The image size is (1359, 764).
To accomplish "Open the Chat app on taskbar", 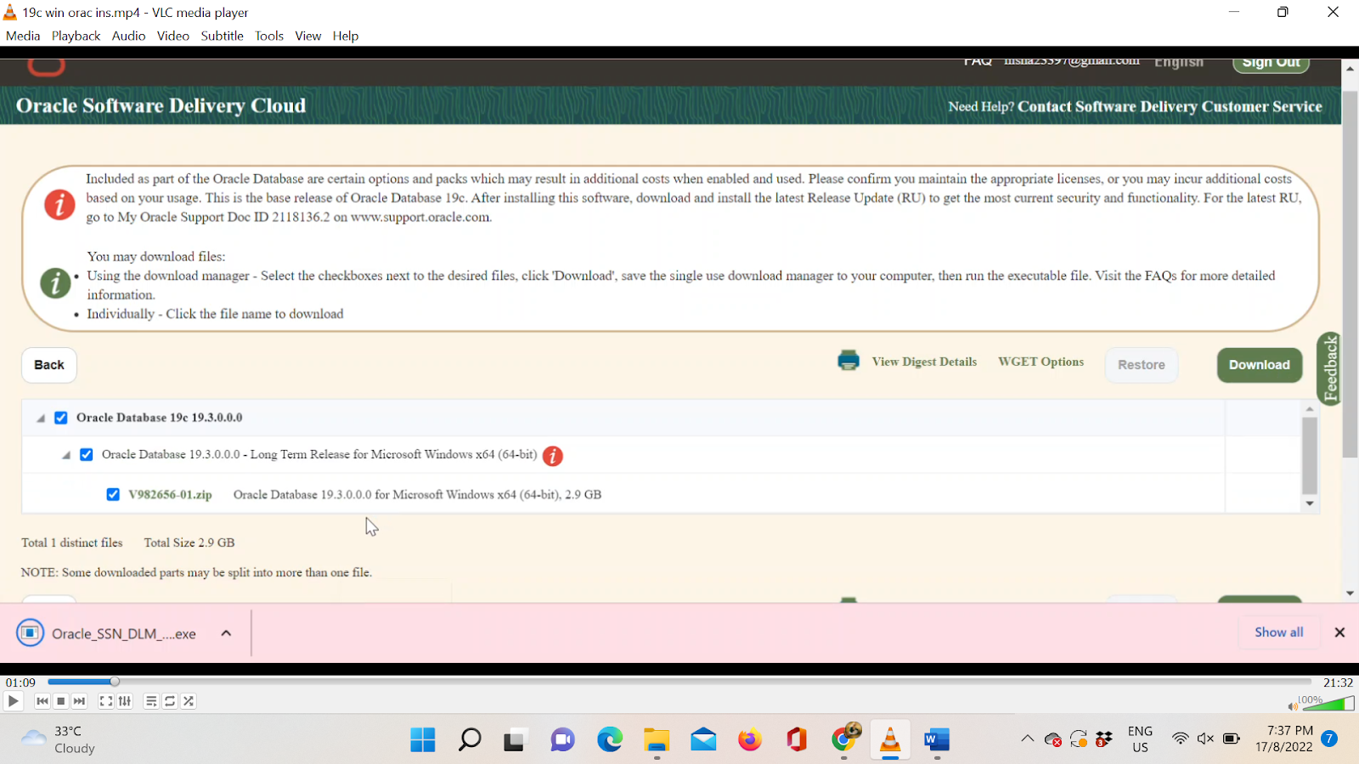I will tap(562, 740).
